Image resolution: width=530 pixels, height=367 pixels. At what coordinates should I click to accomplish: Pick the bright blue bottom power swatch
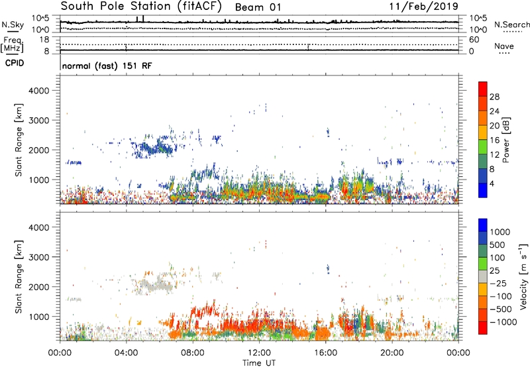483,190
